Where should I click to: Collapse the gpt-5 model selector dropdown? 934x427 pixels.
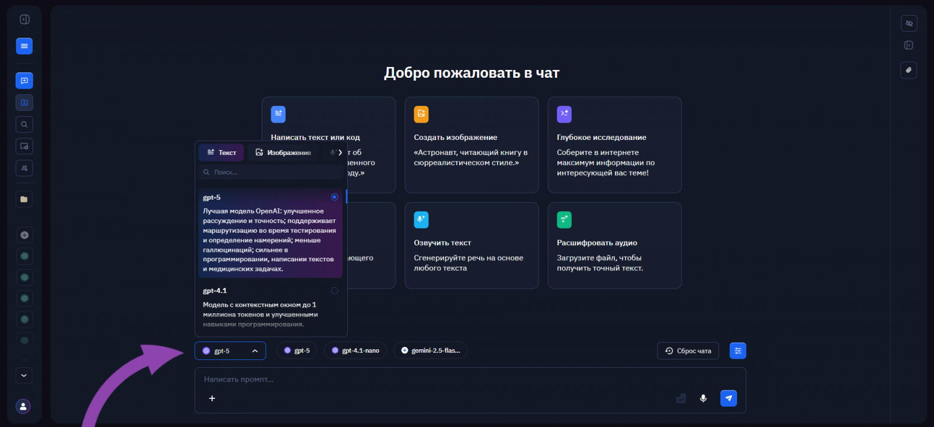click(x=255, y=350)
